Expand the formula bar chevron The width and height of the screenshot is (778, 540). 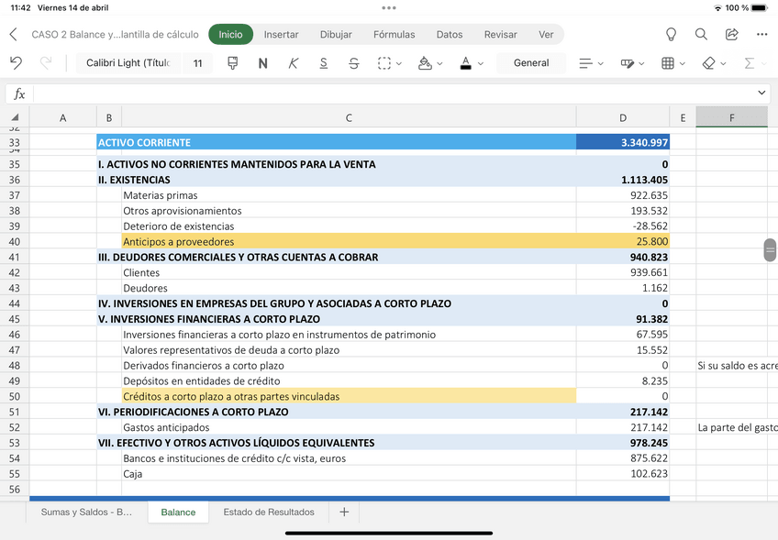762,94
